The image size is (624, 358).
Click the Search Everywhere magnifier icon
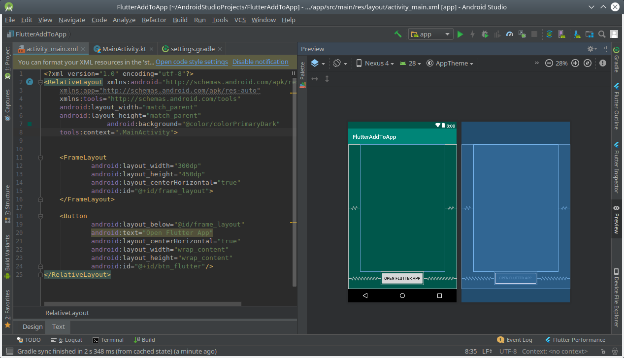602,34
